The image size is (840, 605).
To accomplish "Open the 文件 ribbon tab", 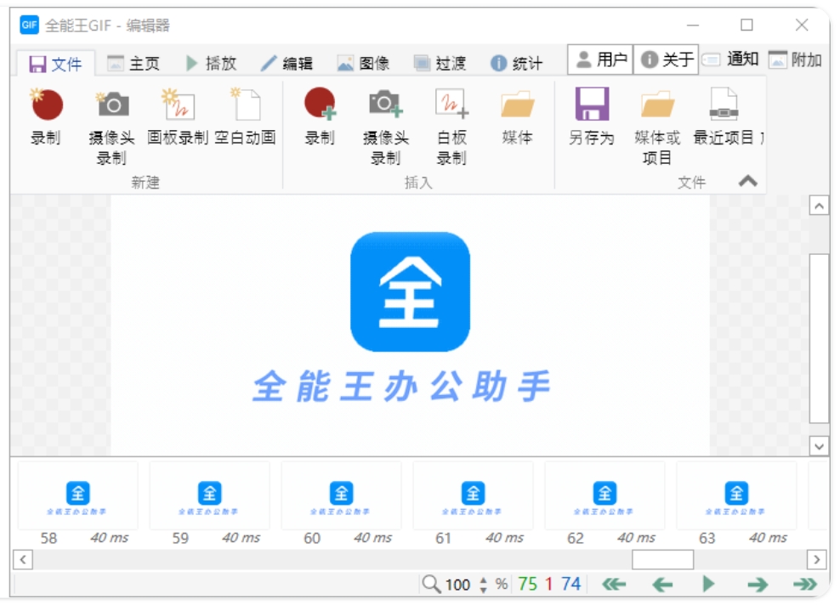I will [x=56, y=64].
